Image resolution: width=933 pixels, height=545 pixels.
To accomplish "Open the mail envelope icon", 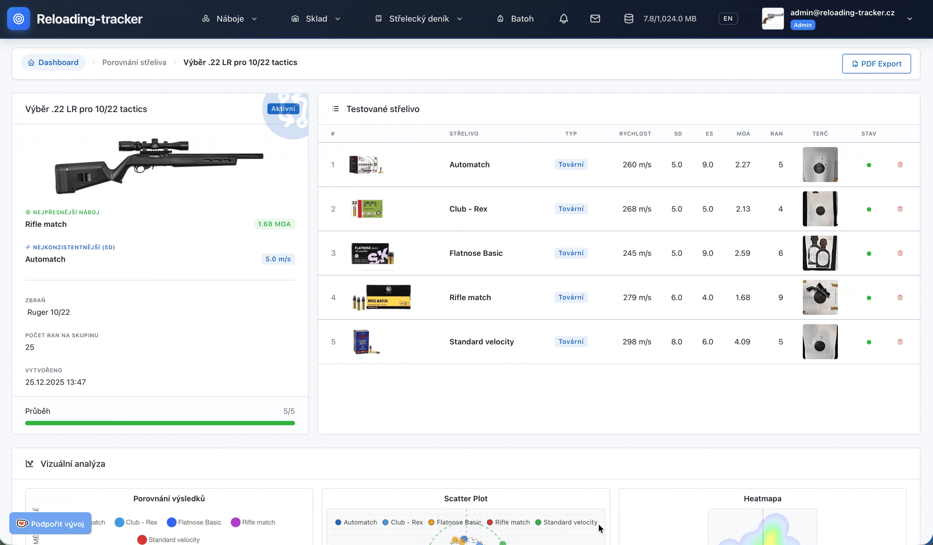I will (595, 19).
